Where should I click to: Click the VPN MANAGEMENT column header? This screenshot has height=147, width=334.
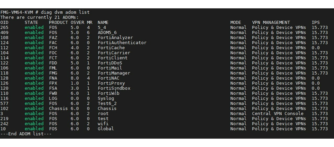(x=271, y=22)
